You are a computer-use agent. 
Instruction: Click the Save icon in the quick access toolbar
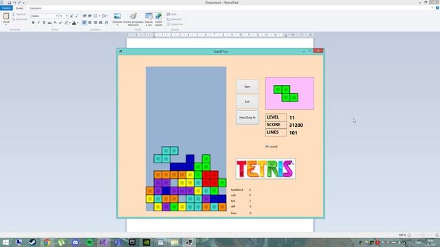(x=9, y=3)
